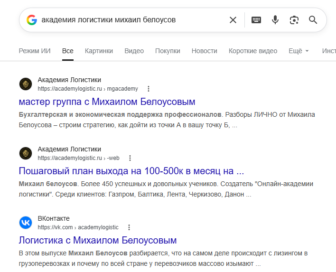Open link Логистика с Михаилом Белоусовым

[98, 240]
